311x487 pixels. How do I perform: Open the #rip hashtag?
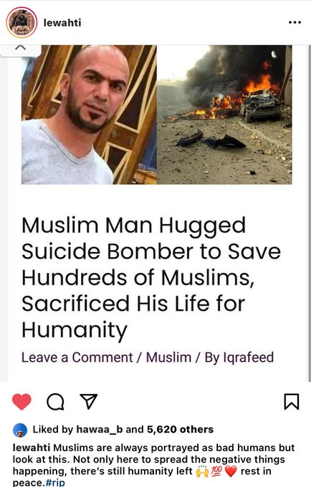(x=55, y=483)
